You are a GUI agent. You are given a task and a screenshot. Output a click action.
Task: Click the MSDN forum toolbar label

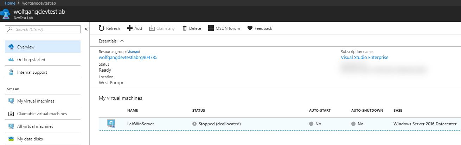tap(228, 28)
